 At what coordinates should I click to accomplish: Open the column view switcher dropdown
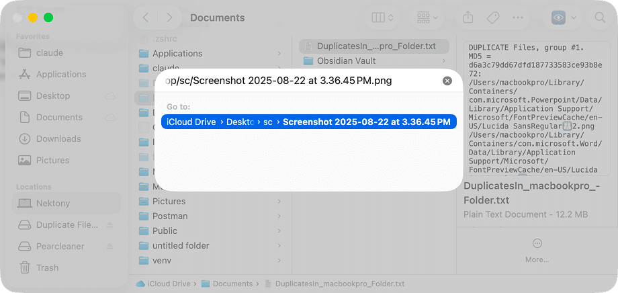point(382,17)
